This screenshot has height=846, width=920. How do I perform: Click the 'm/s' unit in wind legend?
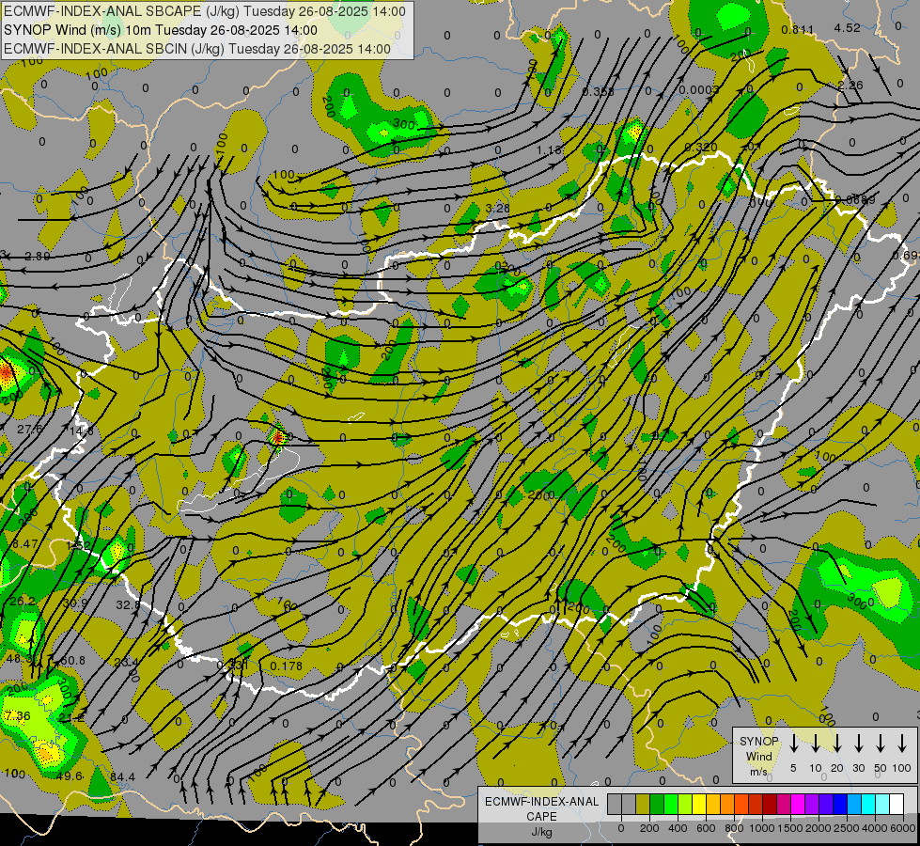coord(758,772)
